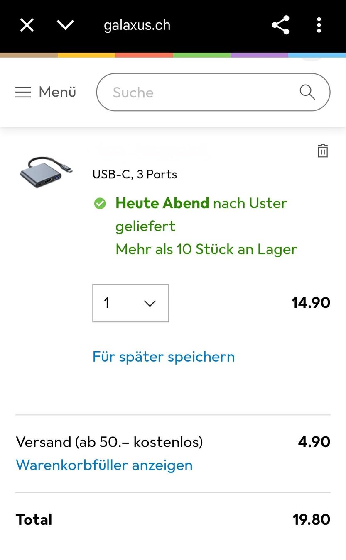Click the Versand shipping cost line

click(109, 442)
